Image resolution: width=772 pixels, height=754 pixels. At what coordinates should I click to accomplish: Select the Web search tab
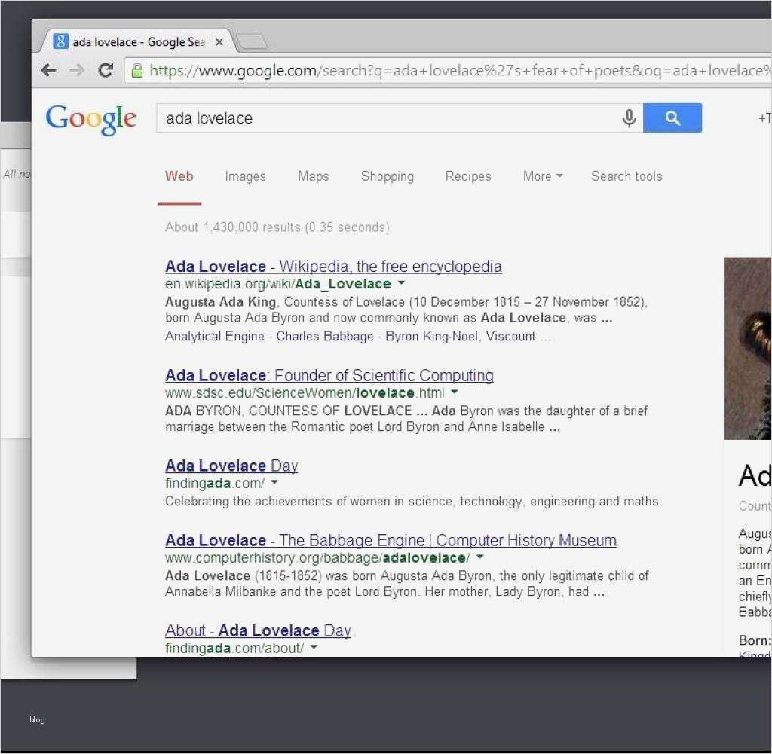click(179, 176)
